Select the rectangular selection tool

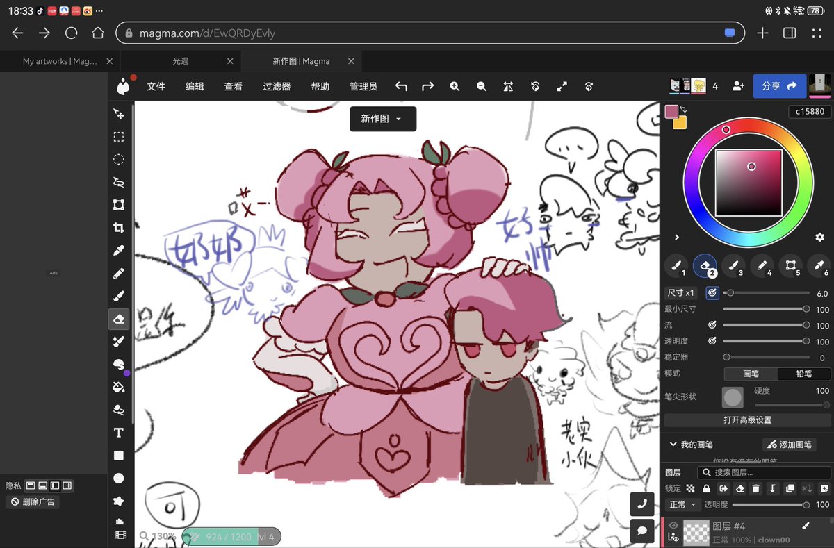pos(119,137)
